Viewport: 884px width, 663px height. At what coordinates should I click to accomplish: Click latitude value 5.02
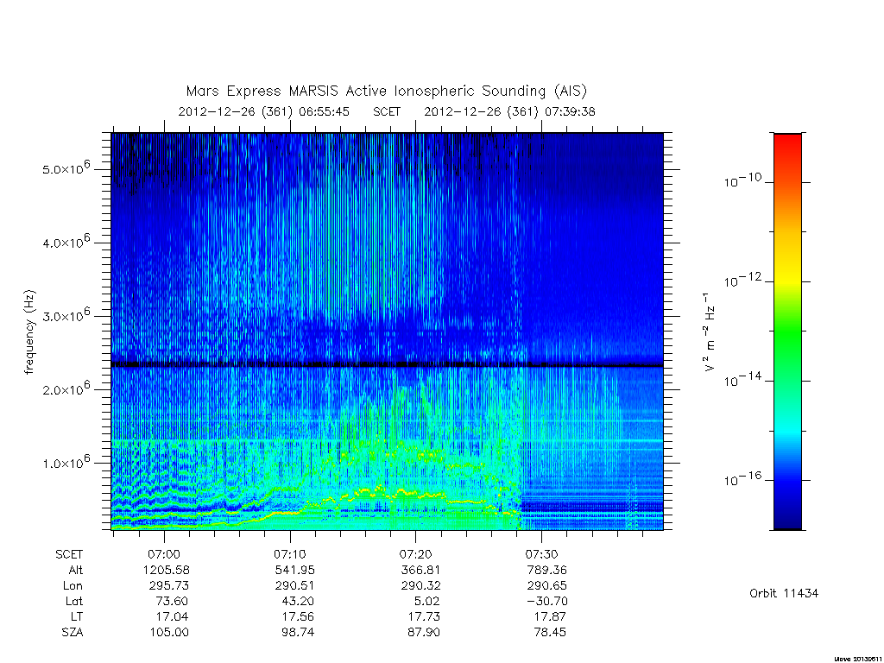click(x=426, y=601)
